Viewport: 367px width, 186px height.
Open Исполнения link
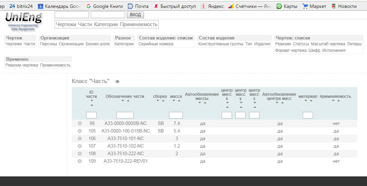coord(334,50)
